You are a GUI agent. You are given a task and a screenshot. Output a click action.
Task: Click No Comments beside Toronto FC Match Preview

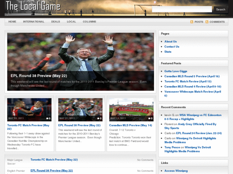click(145, 160)
